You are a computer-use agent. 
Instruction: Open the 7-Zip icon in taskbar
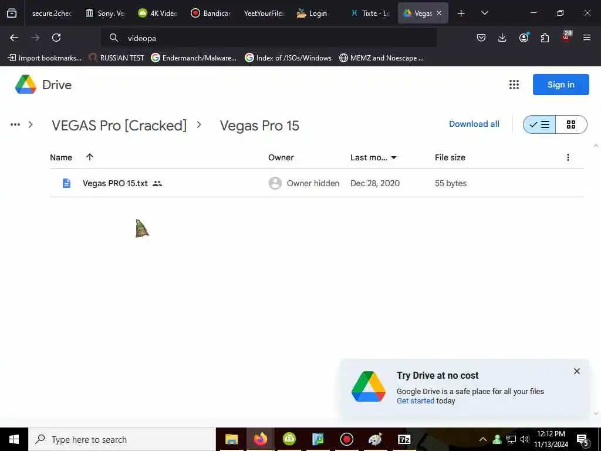tap(404, 439)
